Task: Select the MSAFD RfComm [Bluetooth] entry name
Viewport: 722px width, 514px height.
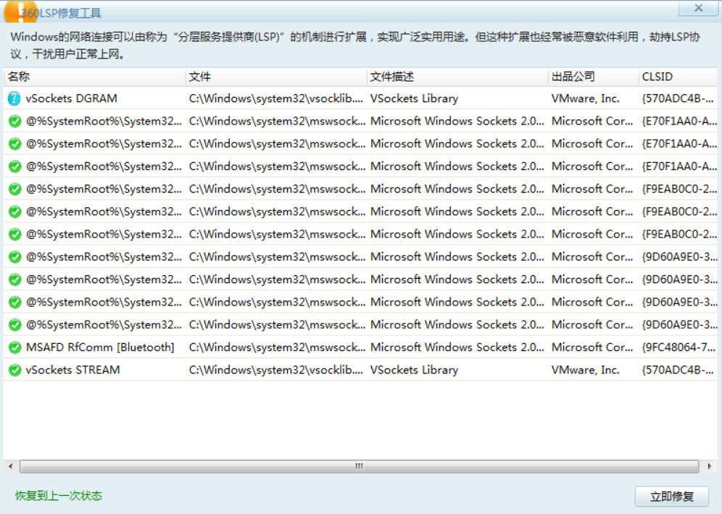Action: [100, 347]
